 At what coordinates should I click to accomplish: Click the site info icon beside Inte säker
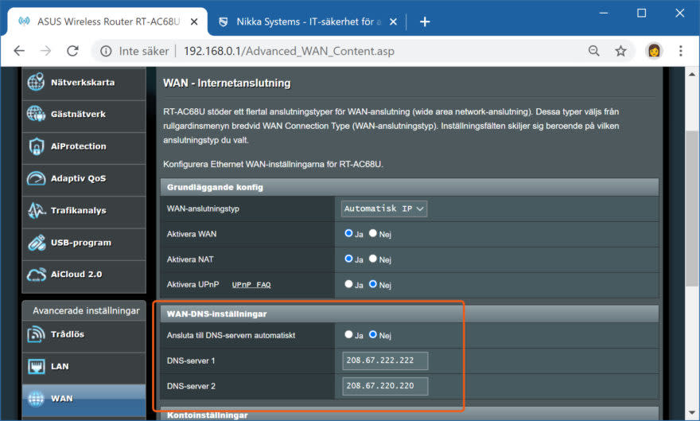[106, 52]
